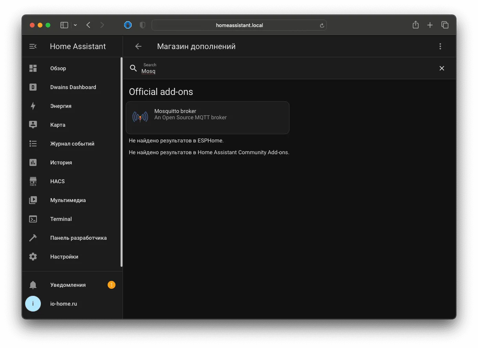Open the HACS store icon
The height and width of the screenshot is (348, 478).
(33, 181)
